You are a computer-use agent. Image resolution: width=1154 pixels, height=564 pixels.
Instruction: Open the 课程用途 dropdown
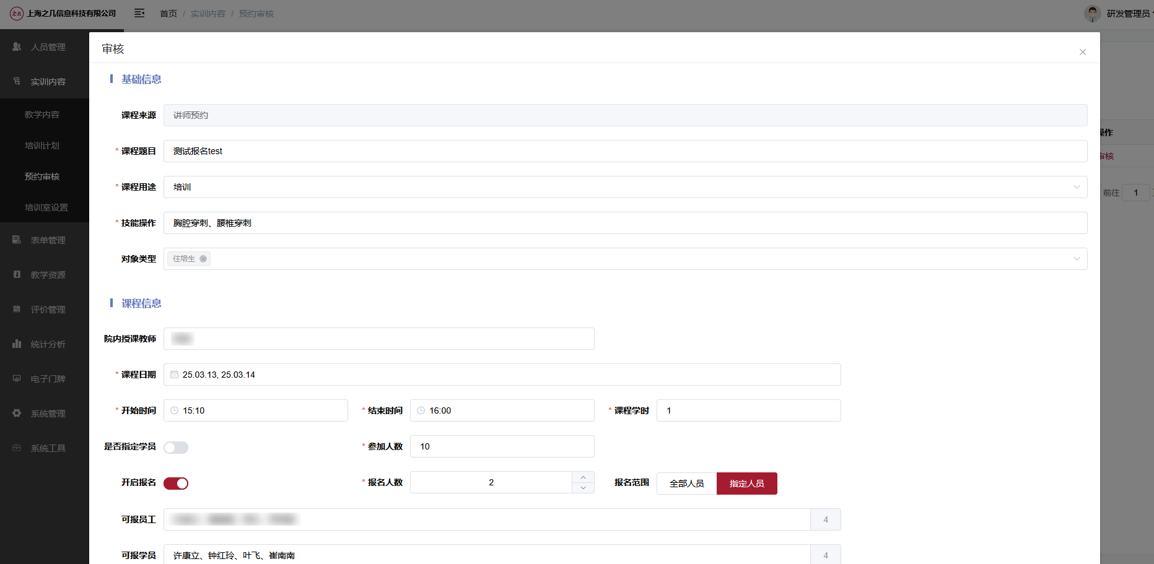tap(625, 187)
